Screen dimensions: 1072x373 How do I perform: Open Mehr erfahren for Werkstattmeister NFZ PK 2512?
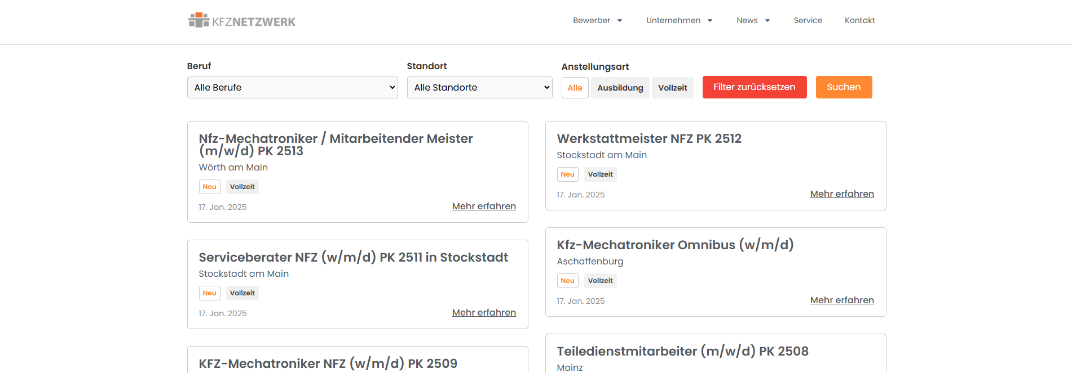842,194
